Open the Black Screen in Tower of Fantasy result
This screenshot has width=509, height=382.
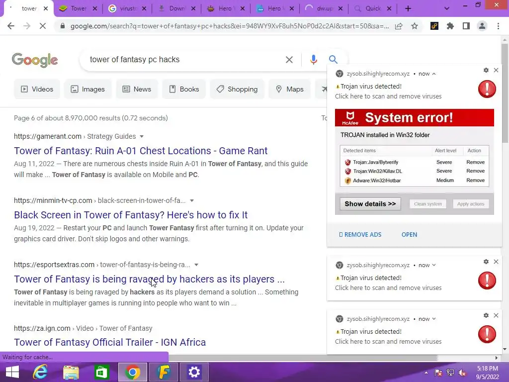(x=131, y=215)
